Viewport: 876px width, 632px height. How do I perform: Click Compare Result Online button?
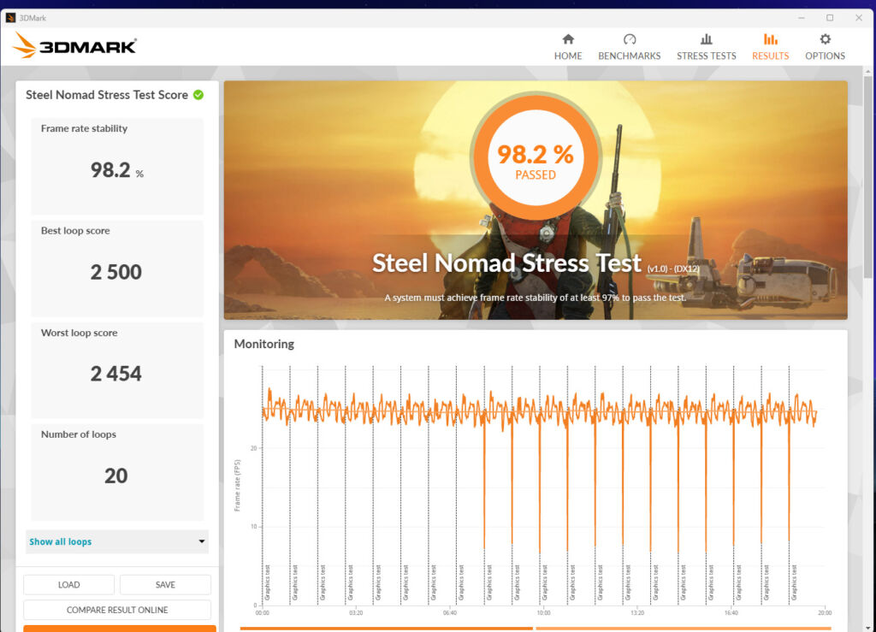tap(116, 610)
